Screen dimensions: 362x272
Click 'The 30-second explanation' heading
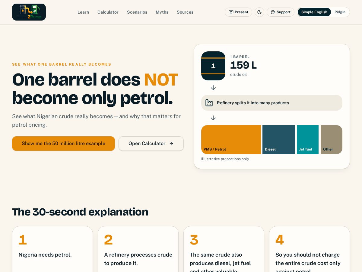click(80, 212)
